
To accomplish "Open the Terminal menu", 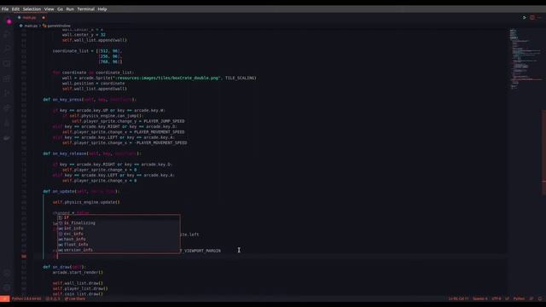I will [85, 9].
